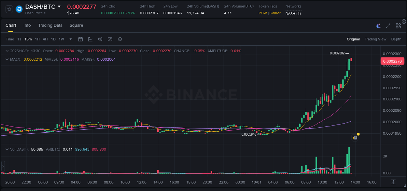Open the indicator list settings icon
This screenshot has width=407, height=191.
110,39
